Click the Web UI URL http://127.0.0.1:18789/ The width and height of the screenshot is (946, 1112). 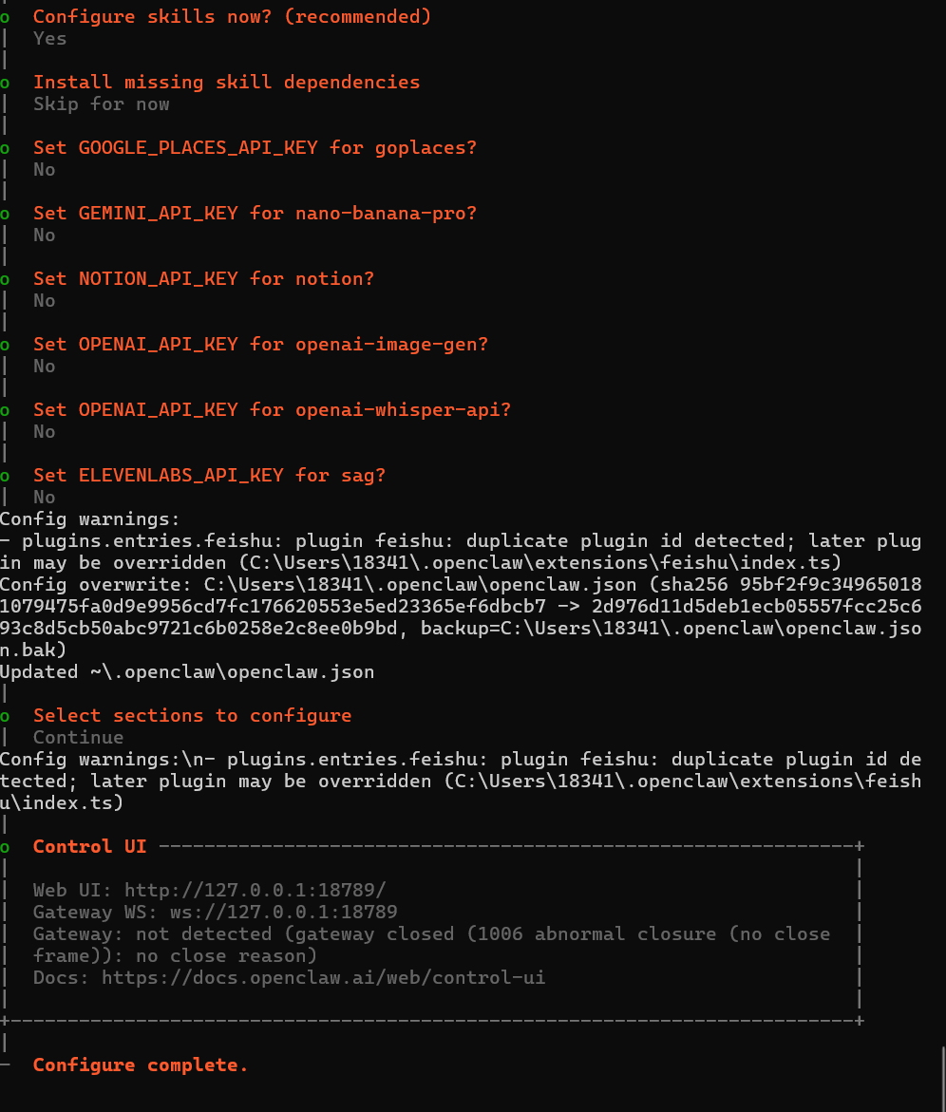[255, 890]
